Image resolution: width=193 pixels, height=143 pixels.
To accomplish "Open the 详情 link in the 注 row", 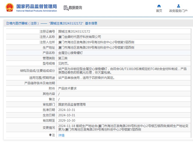I will (x=61, y=135).
